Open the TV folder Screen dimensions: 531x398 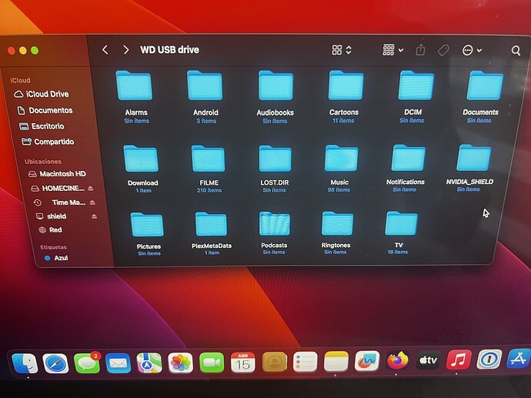pyautogui.click(x=401, y=223)
